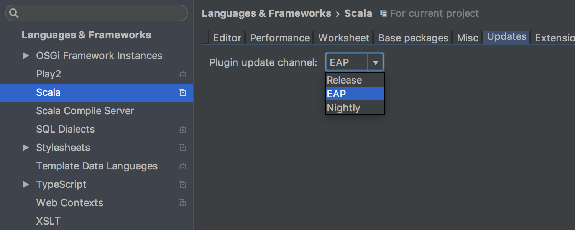Click 'Languages & Frameworks' in the breadcrumb
Screen dimensions: 575x230
(266, 13)
